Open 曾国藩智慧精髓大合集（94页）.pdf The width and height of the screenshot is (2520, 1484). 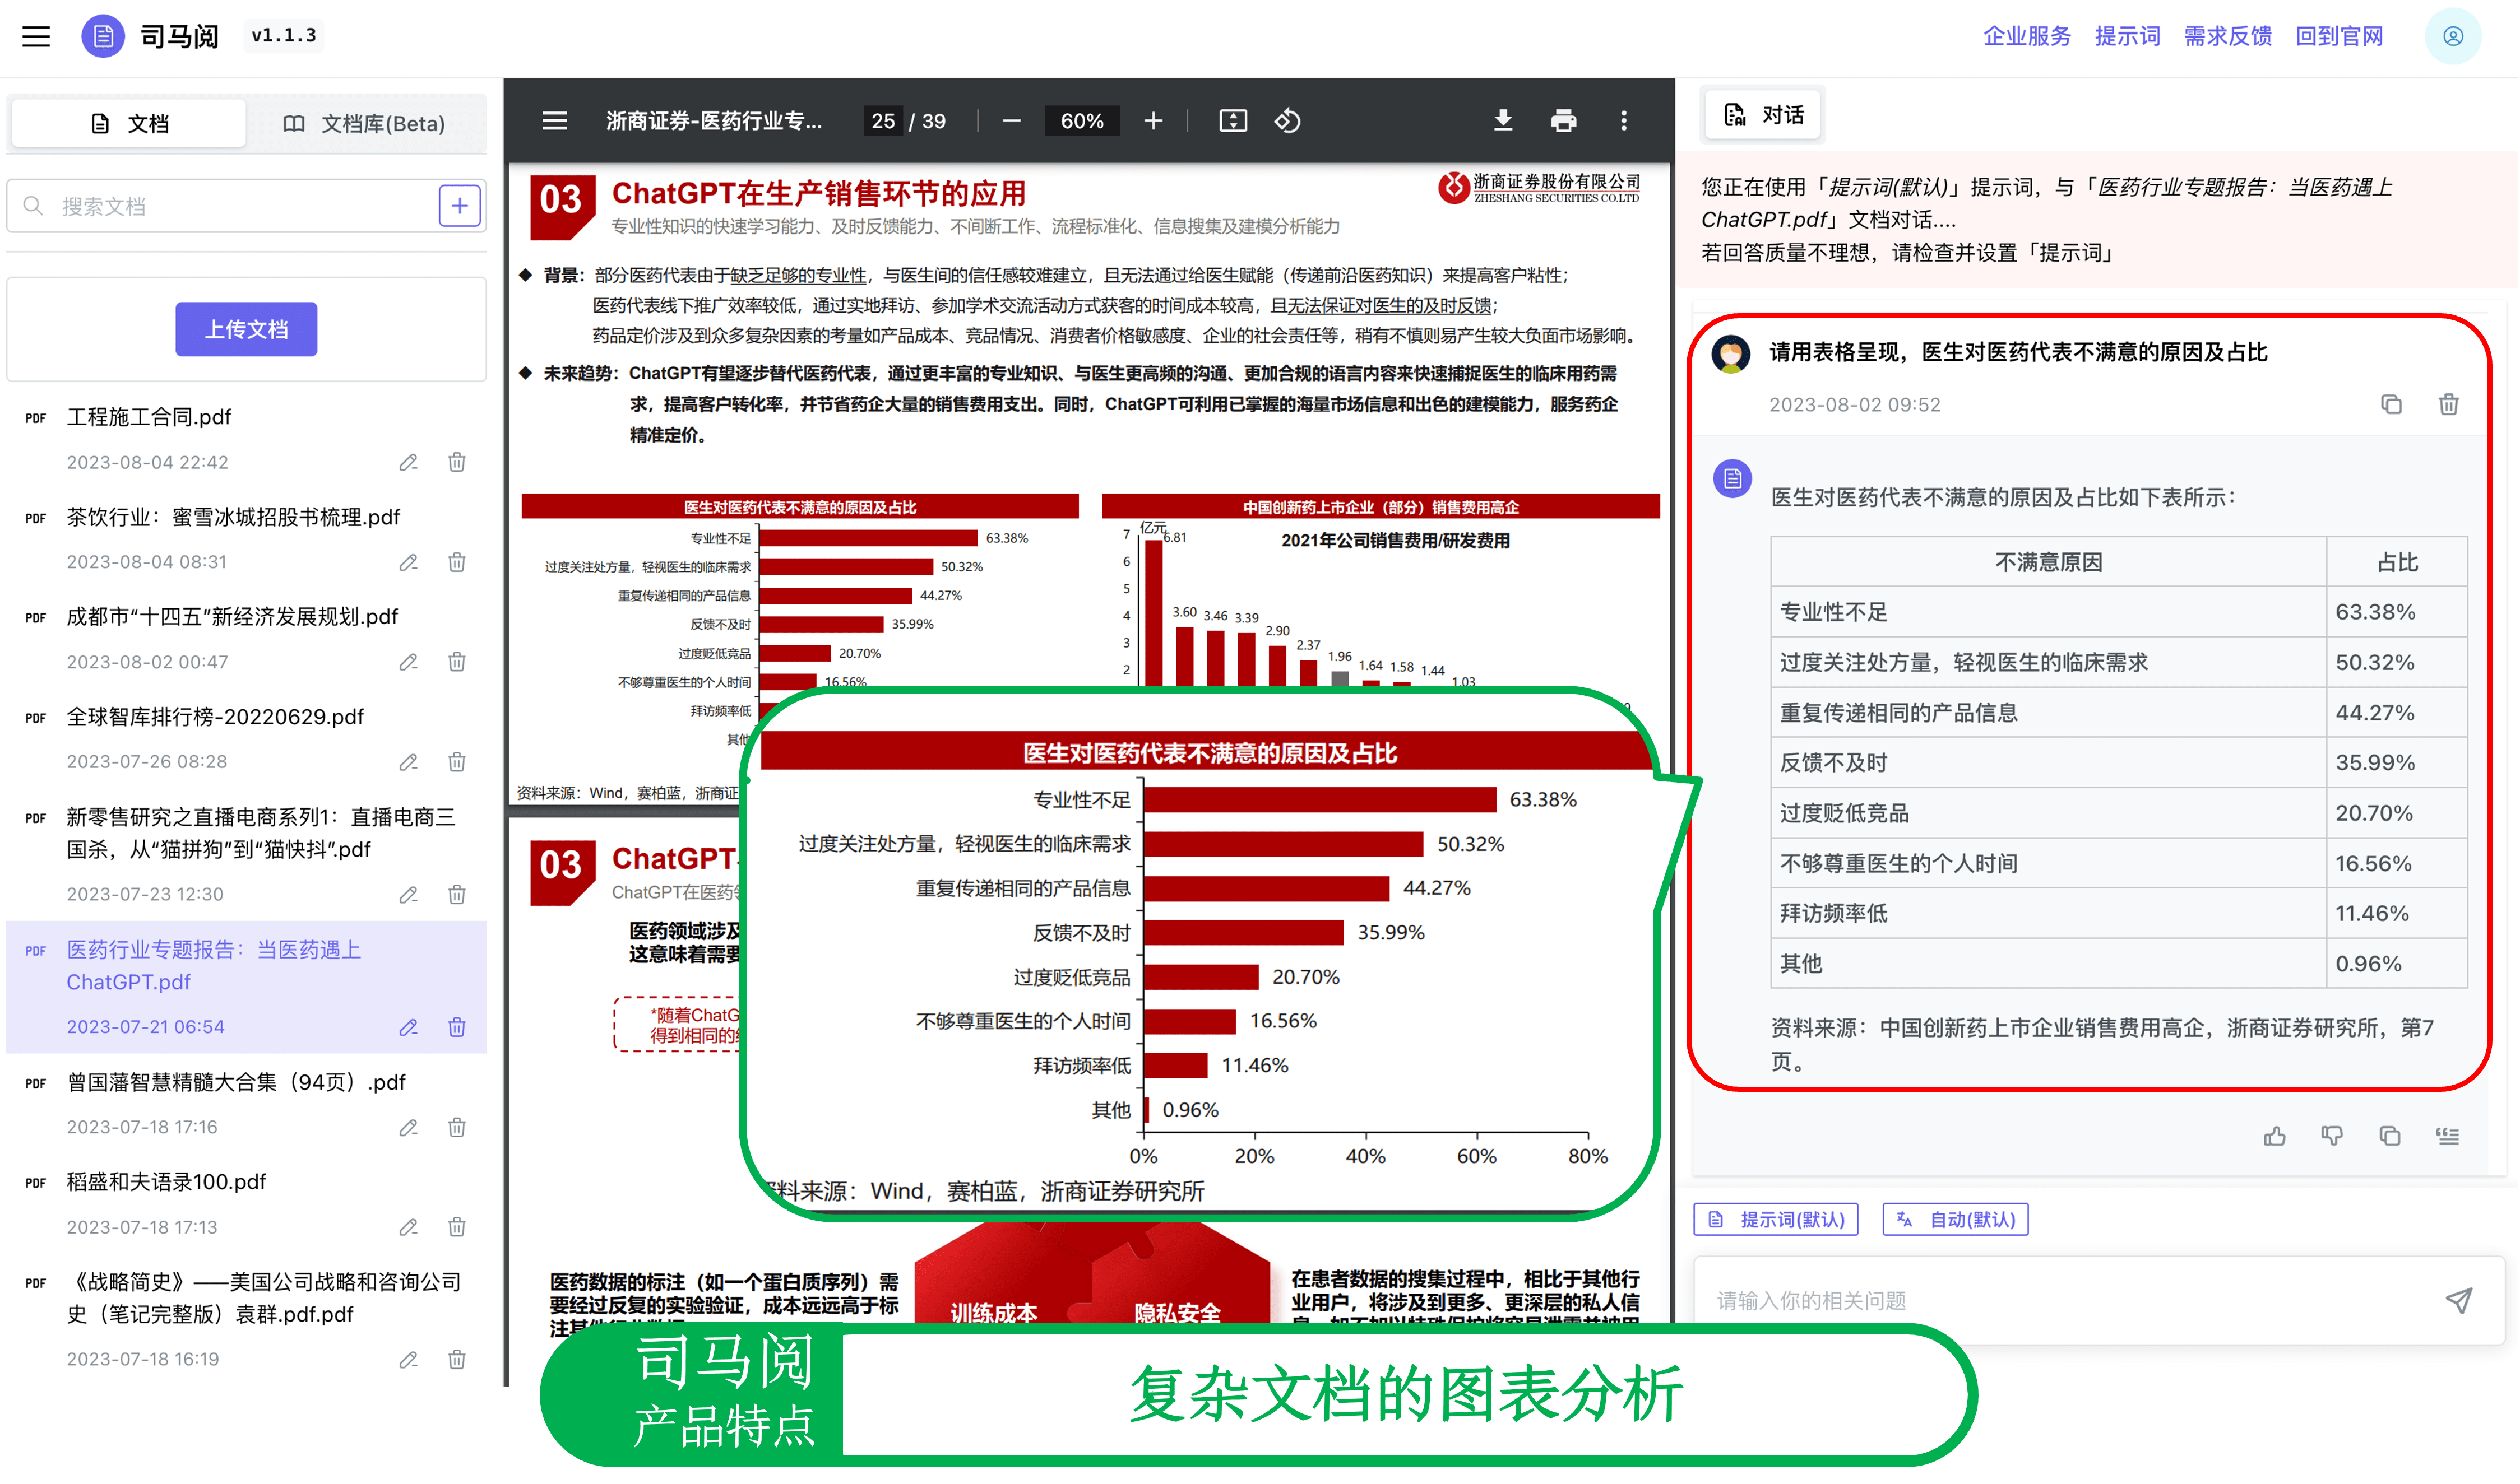(x=236, y=1082)
